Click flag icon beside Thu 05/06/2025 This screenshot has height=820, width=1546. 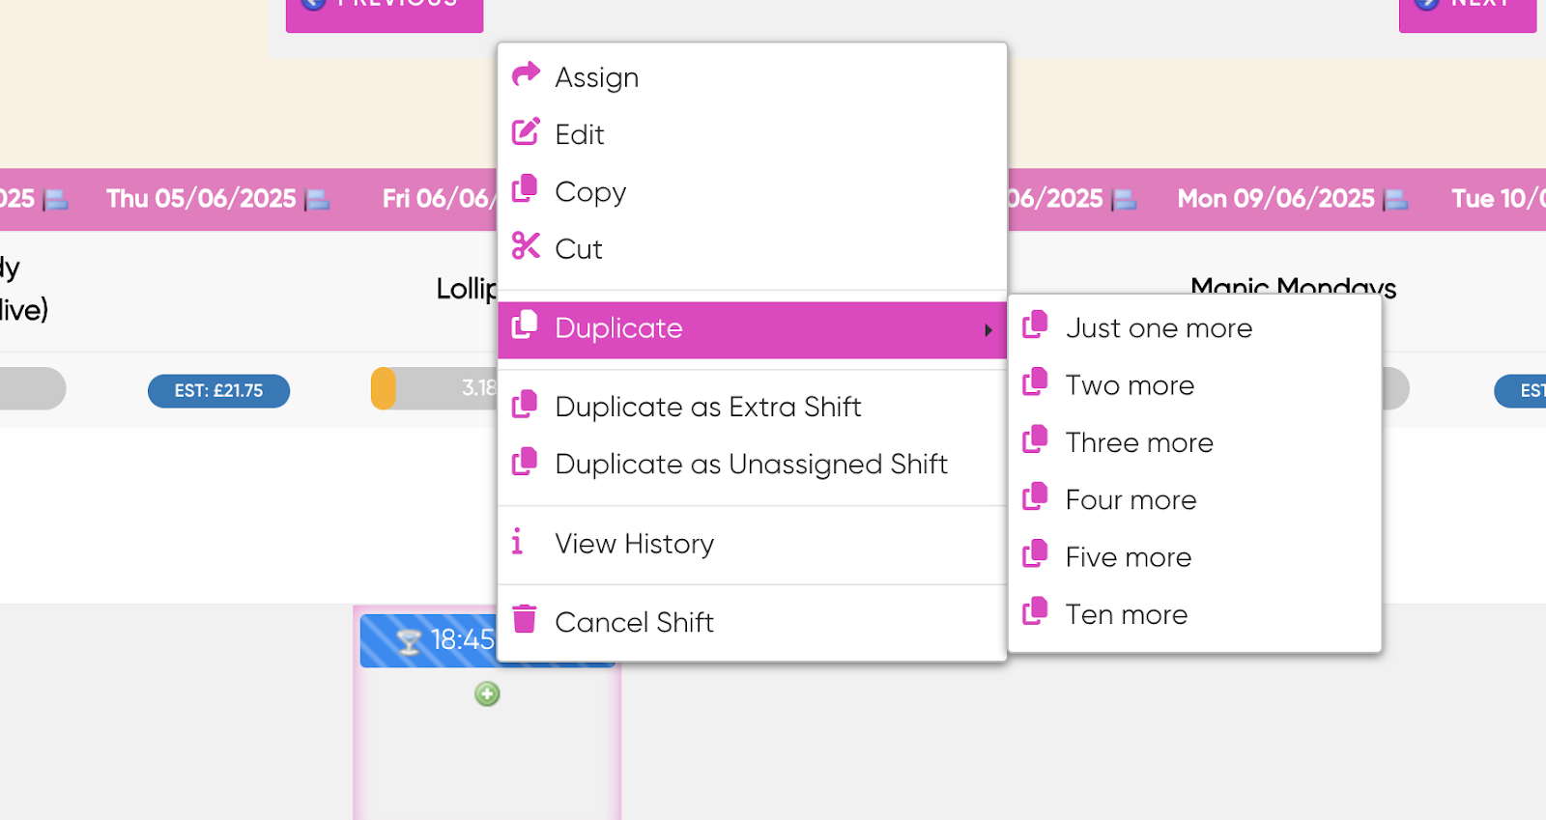point(318,200)
